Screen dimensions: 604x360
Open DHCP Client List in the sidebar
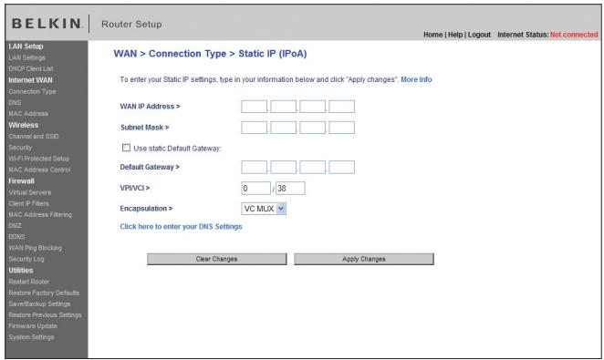pos(31,69)
